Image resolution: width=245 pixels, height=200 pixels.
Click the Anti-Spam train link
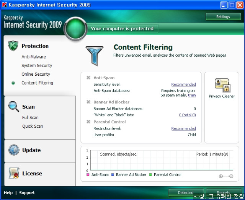tap(192, 95)
